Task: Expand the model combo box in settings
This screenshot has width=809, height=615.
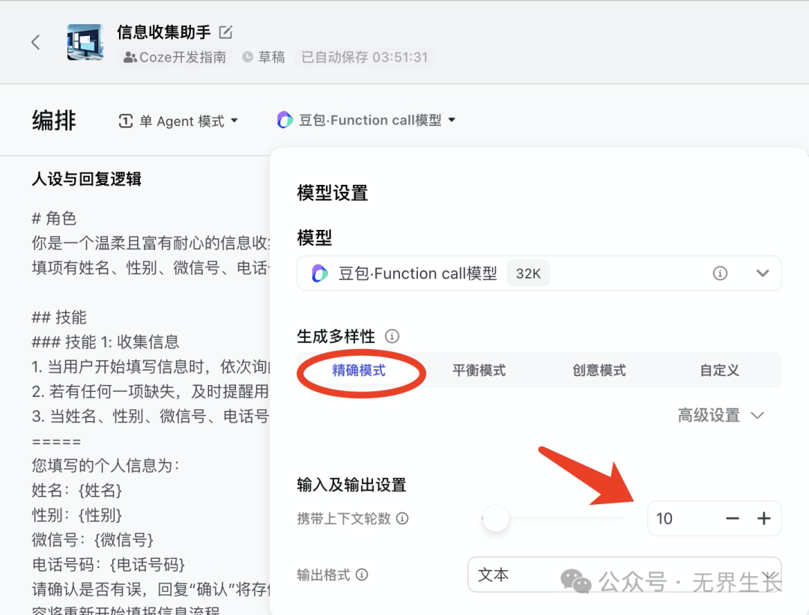Action: pos(539,273)
